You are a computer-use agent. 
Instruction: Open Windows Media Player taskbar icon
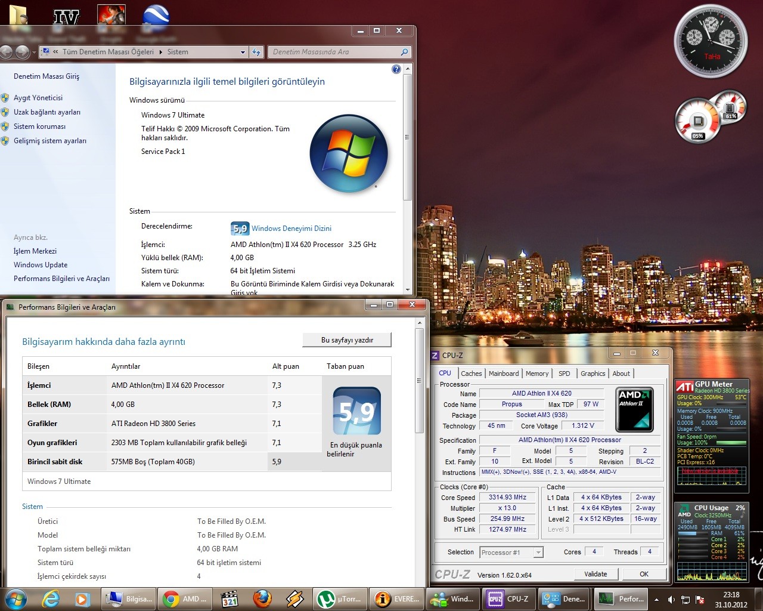82,598
